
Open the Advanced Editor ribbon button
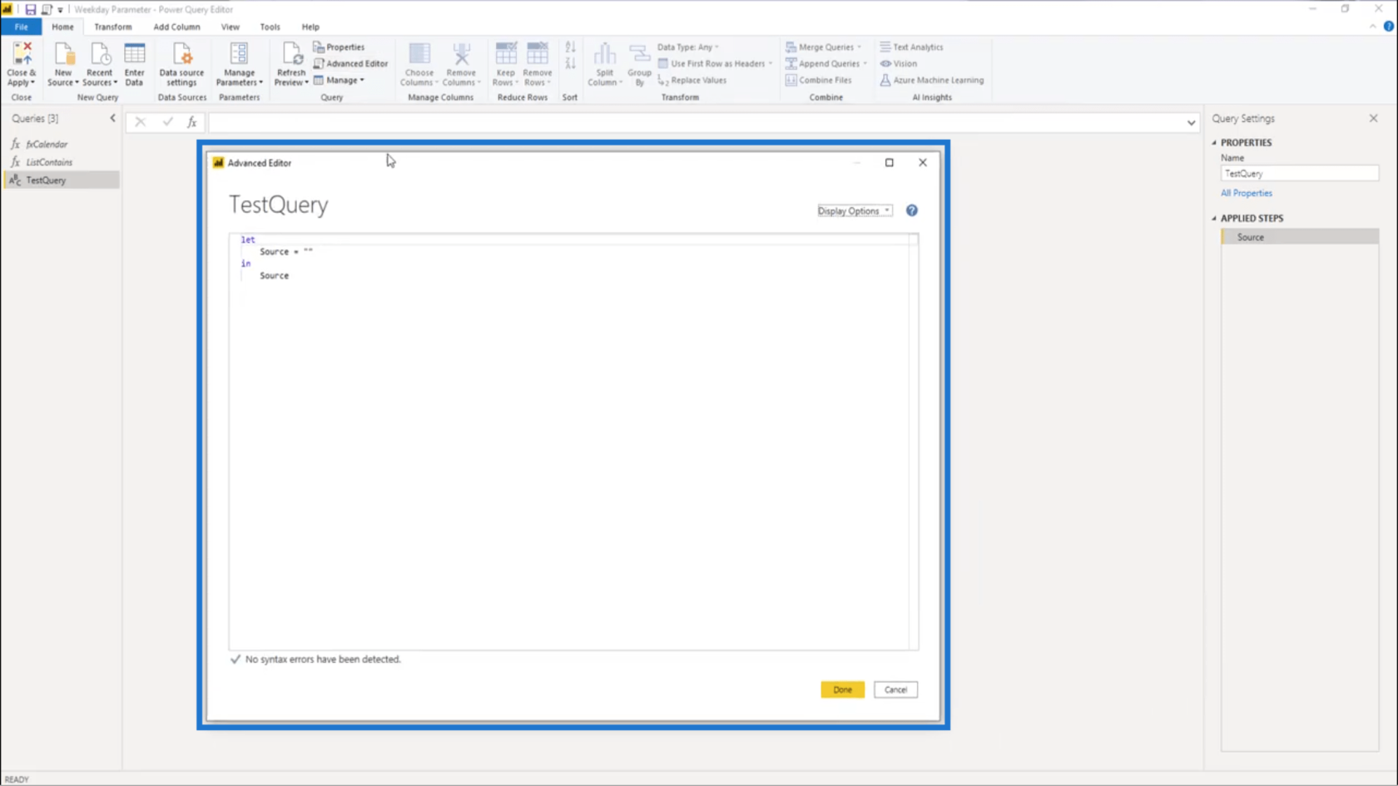tap(350, 64)
